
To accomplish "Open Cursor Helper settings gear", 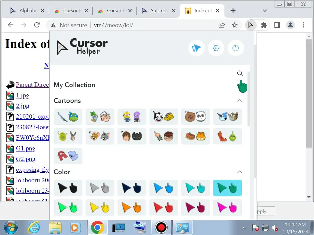I will 216,48.
